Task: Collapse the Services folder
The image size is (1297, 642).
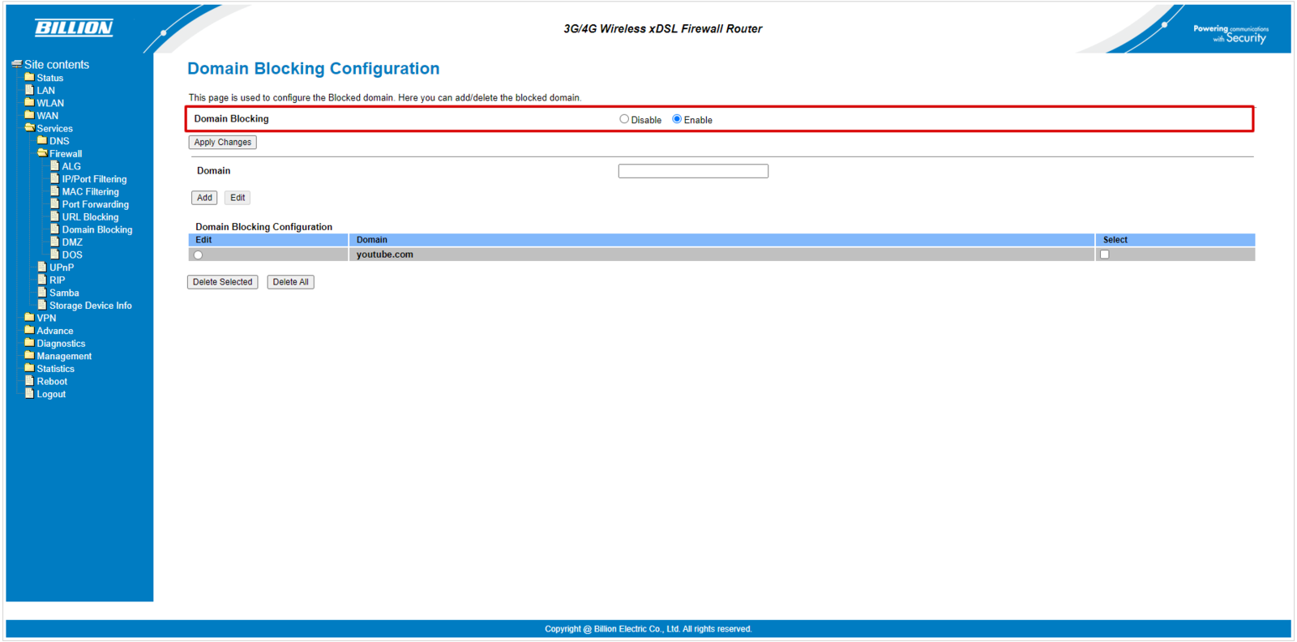Action: pyautogui.click(x=29, y=128)
